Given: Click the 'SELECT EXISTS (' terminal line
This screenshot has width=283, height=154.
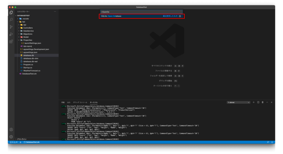Looking at the screenshot, I should [74, 118].
